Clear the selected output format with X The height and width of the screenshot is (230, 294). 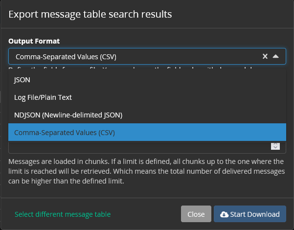tap(265, 56)
